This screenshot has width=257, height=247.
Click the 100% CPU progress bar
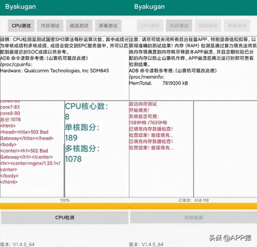[65, 206]
